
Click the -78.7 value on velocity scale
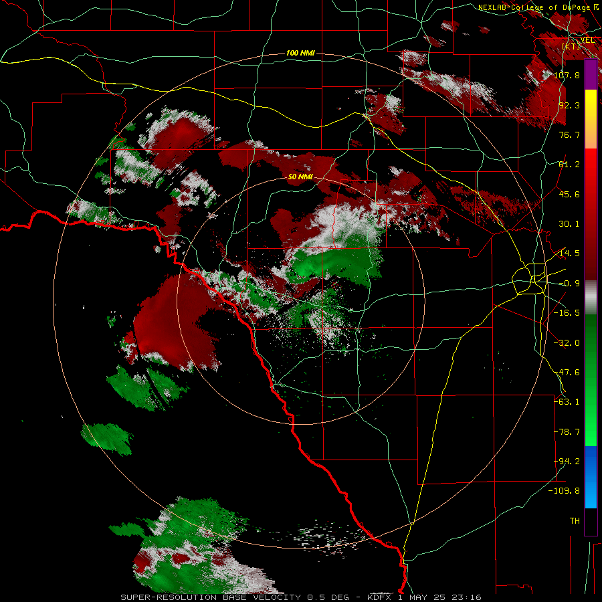pos(567,432)
